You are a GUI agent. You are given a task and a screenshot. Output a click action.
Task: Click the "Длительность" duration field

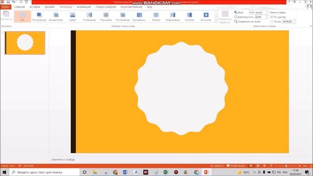coord(260,17)
